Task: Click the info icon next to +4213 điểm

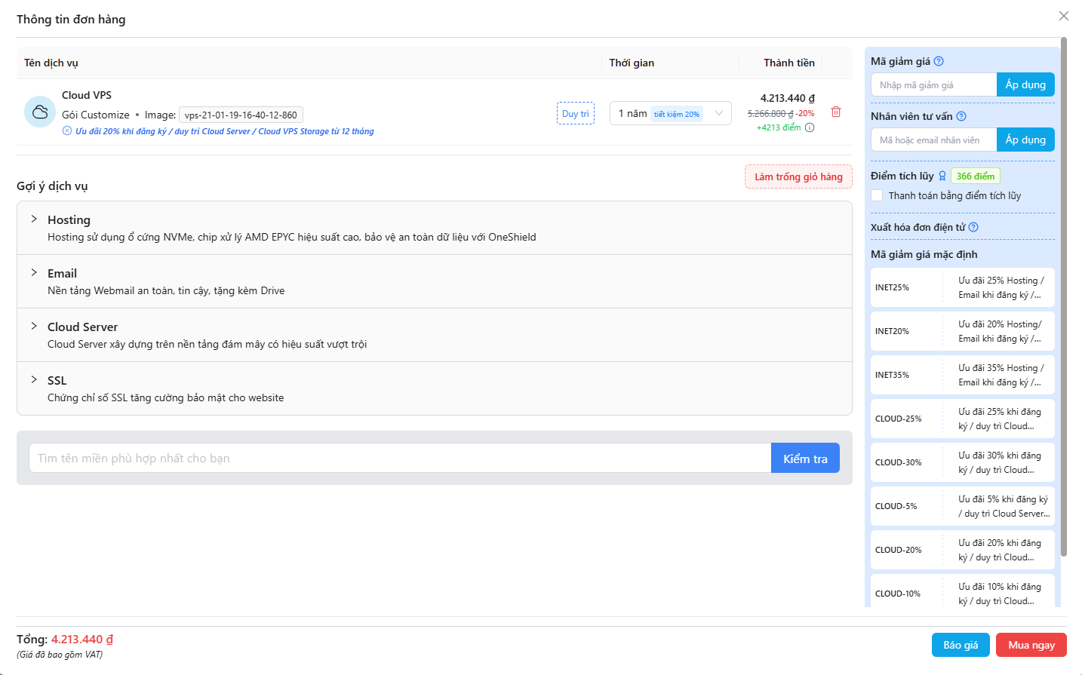Action: point(810,127)
